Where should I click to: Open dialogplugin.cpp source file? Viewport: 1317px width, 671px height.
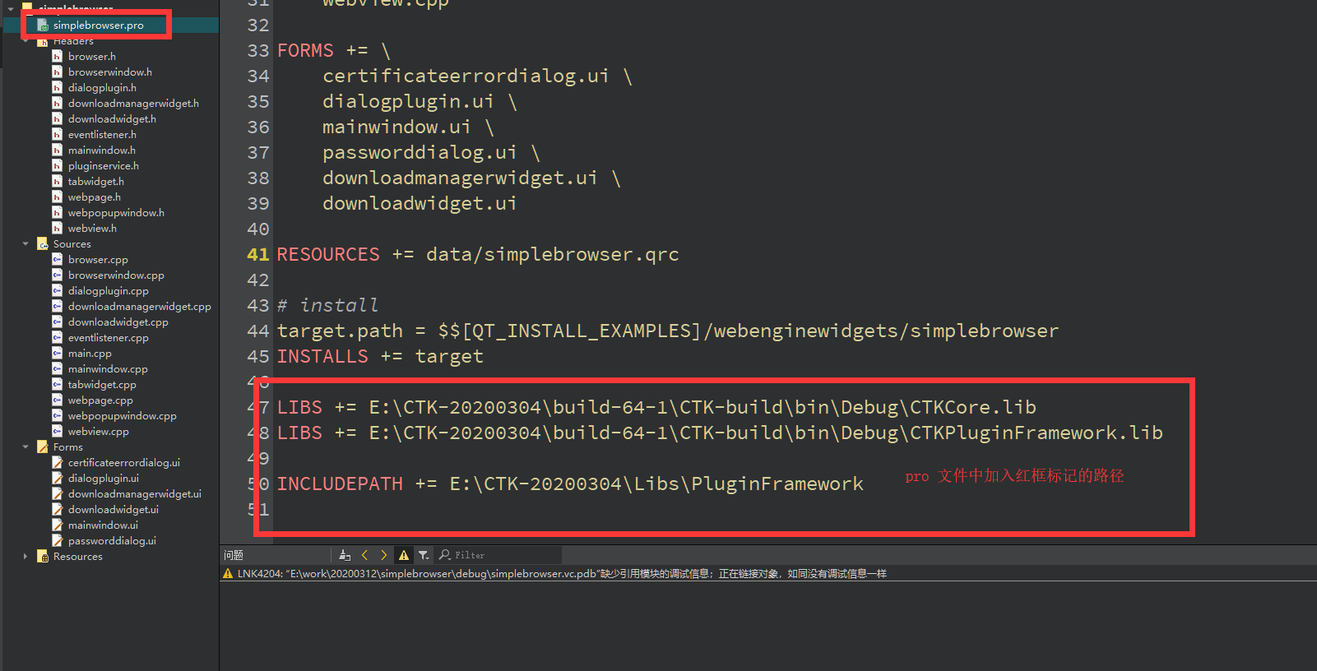point(108,291)
